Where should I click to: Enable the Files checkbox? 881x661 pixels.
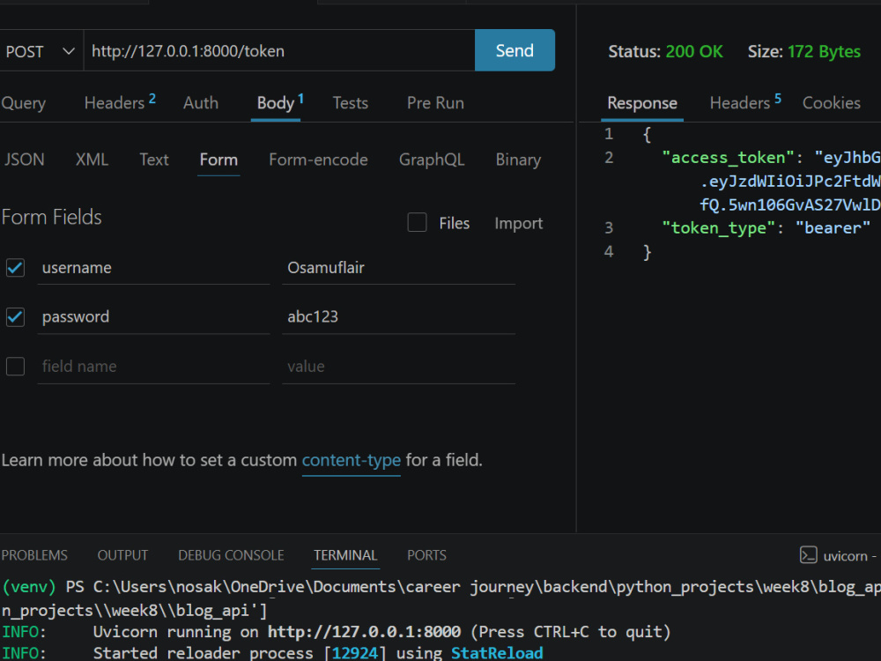[x=417, y=223]
